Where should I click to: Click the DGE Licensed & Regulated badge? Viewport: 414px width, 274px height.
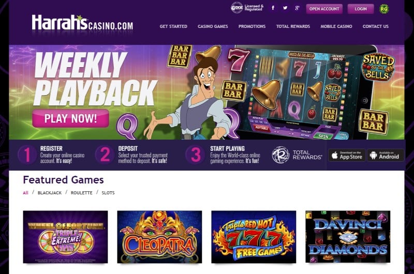pos(247,8)
